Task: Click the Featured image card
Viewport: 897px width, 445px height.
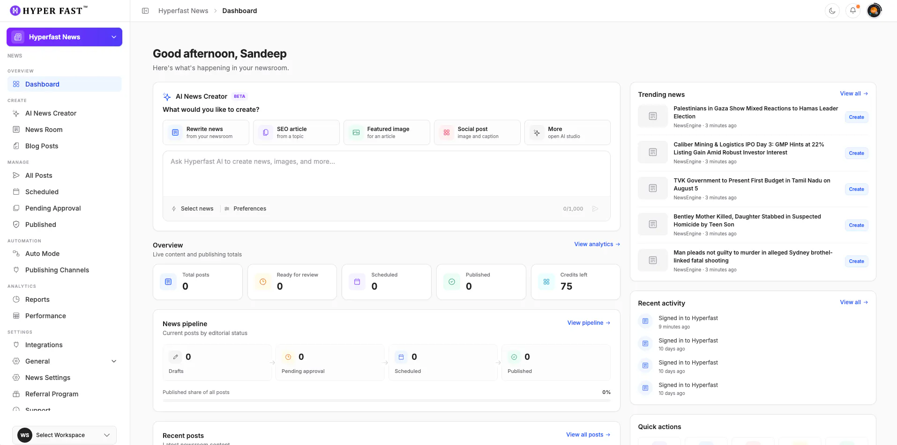Action: pyautogui.click(x=387, y=132)
